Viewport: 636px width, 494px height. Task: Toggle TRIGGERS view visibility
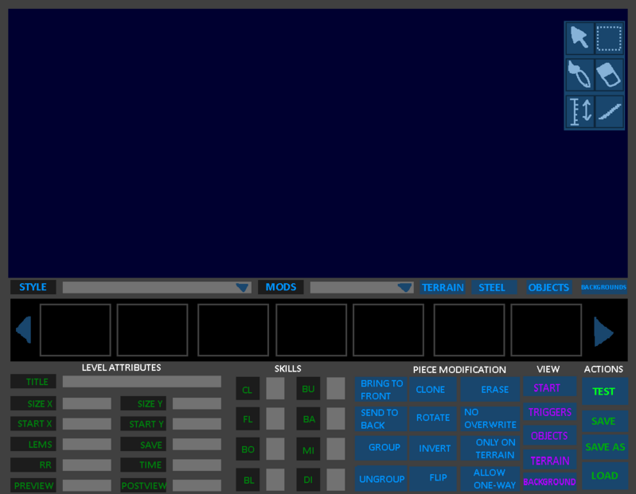pyautogui.click(x=549, y=412)
